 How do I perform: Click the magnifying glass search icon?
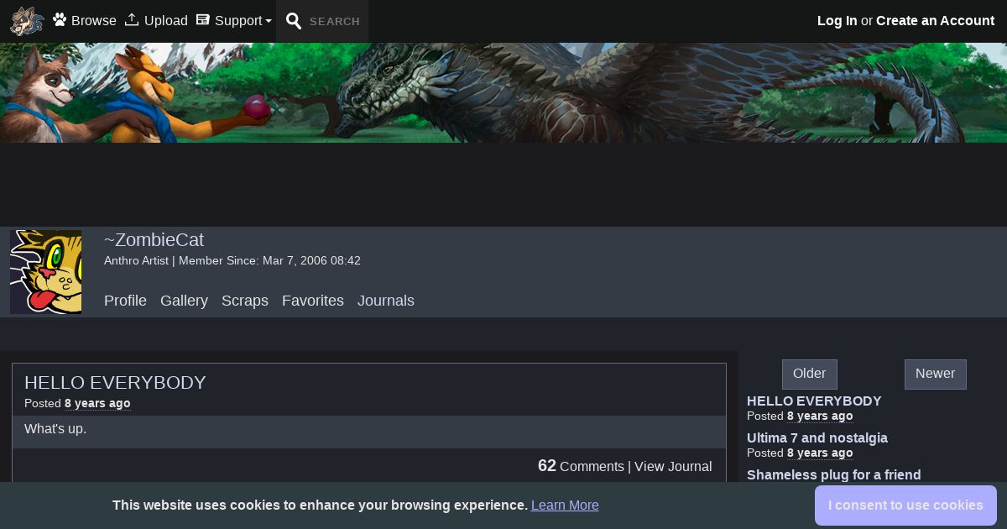click(293, 21)
